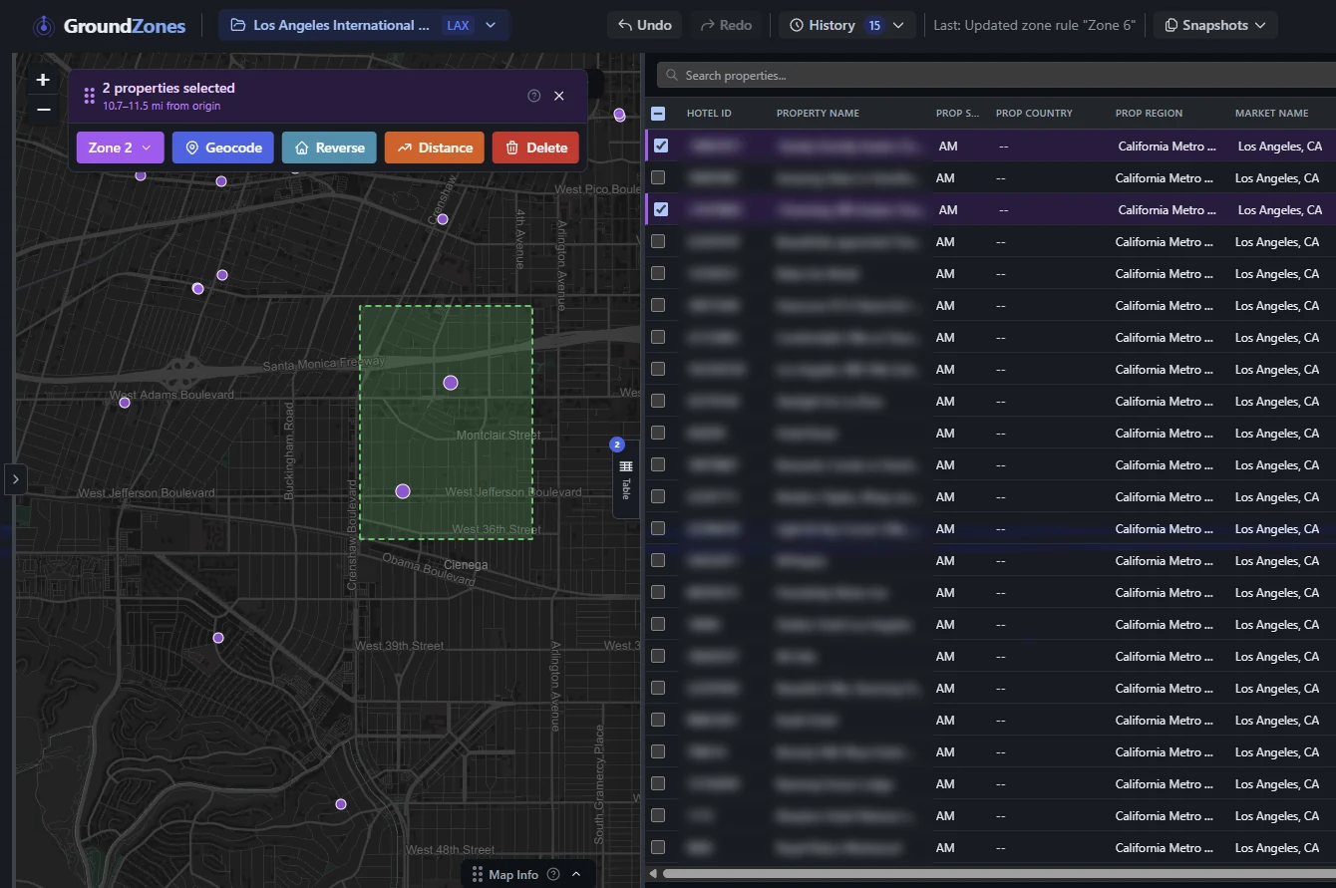Screen dimensions: 1336x888
Task: Uncheck the third table row's checkbox
Action: 660,210
